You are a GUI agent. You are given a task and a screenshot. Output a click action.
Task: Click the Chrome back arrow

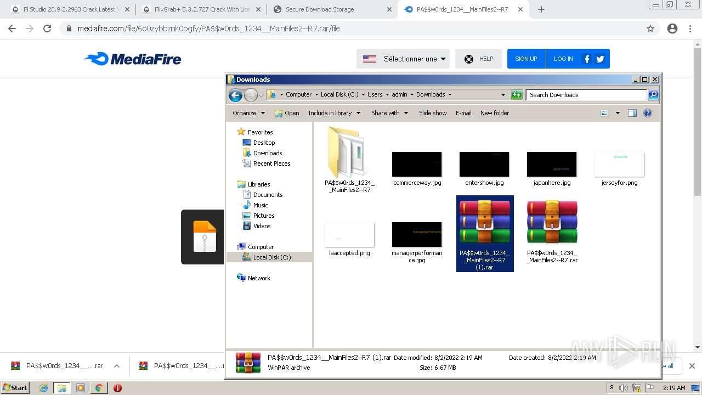coord(12,29)
